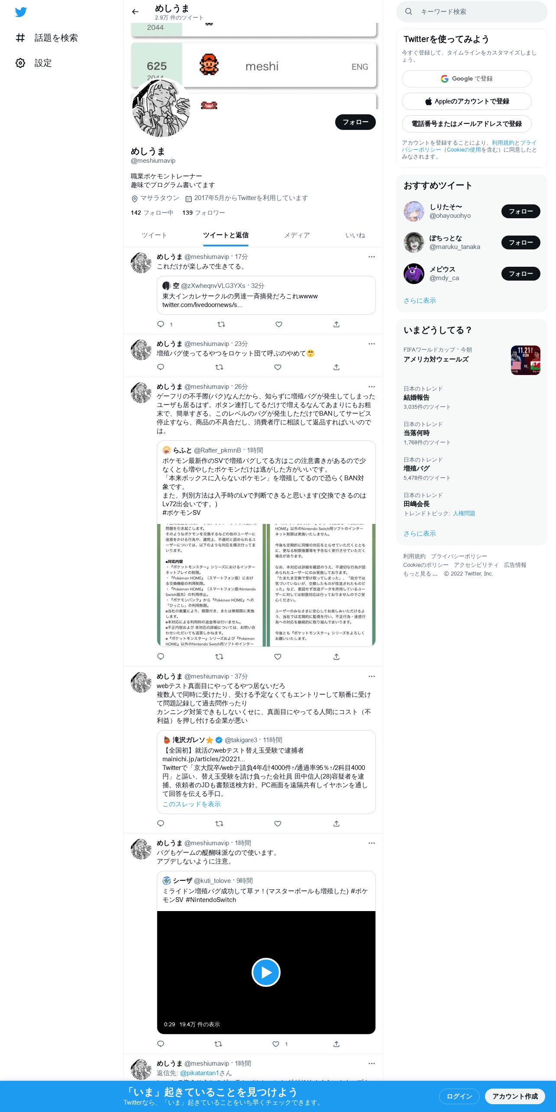
Task: Open アクセシビリティ footer link
Action: pyautogui.click(x=476, y=565)
